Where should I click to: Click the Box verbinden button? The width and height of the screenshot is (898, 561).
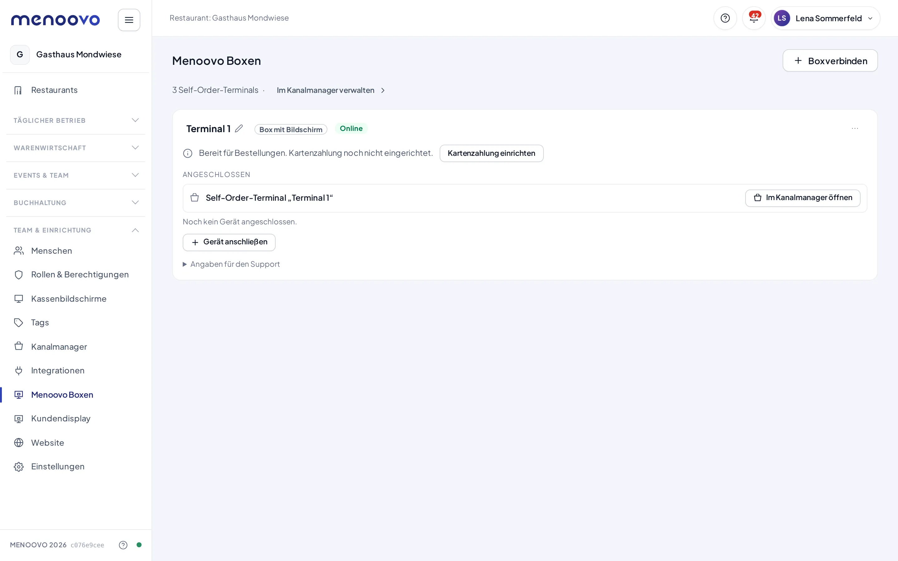point(830,61)
